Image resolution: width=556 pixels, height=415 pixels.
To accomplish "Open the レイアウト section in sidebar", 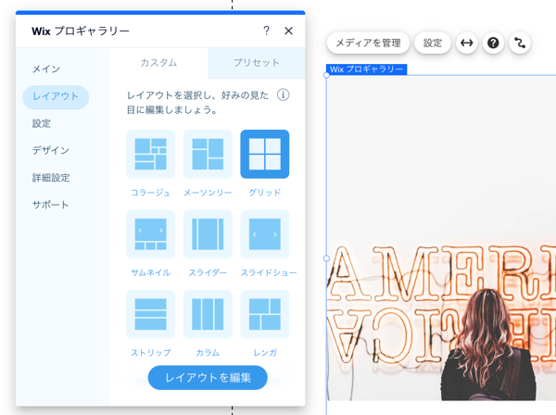I will tap(56, 96).
